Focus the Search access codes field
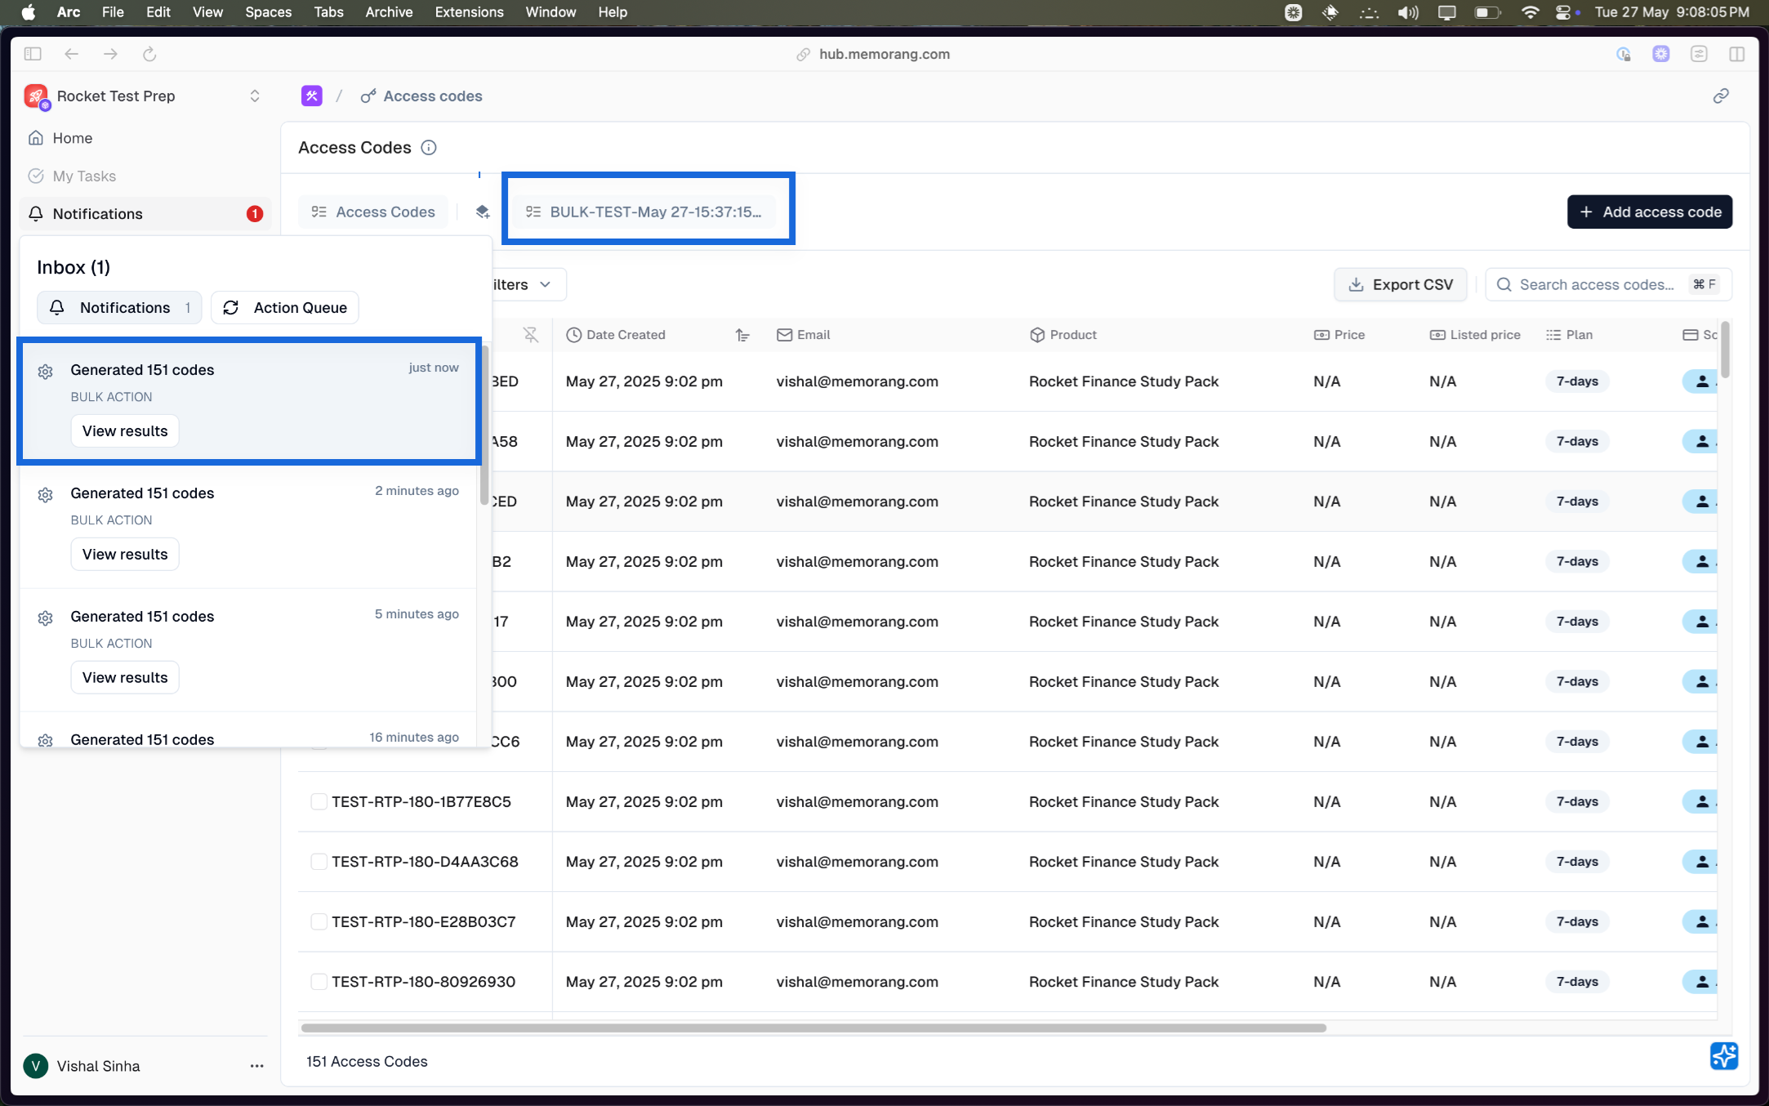The height and width of the screenshot is (1106, 1769). (x=1595, y=284)
